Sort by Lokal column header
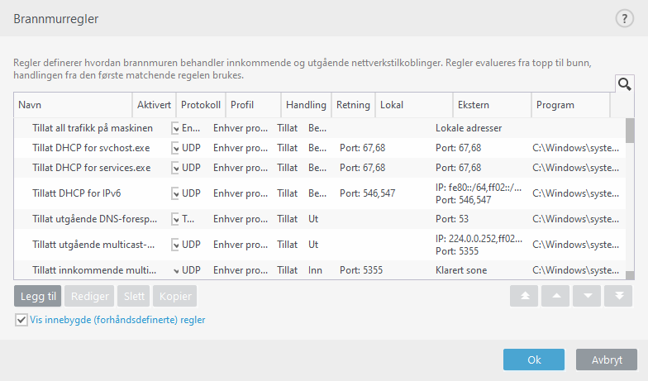 pos(414,105)
